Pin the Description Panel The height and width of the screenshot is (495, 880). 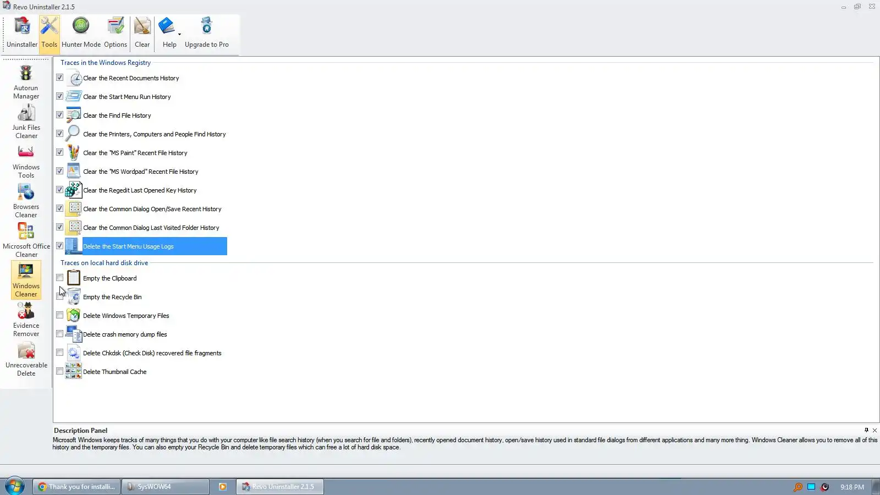(866, 430)
